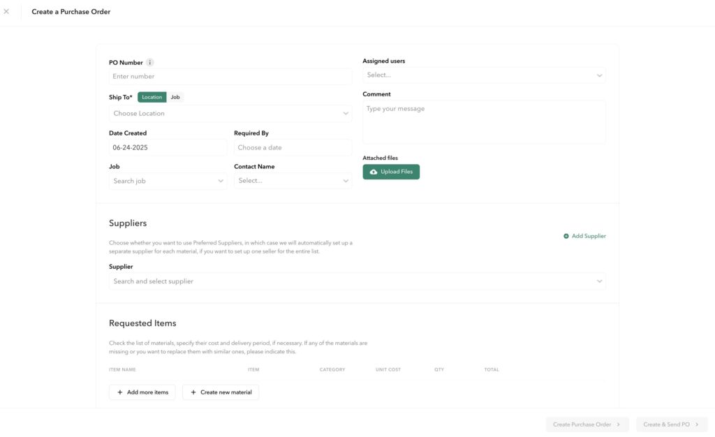This screenshot has height=437, width=715.
Task: Click the cloud upload icon in Upload Files
Action: pyautogui.click(x=374, y=172)
